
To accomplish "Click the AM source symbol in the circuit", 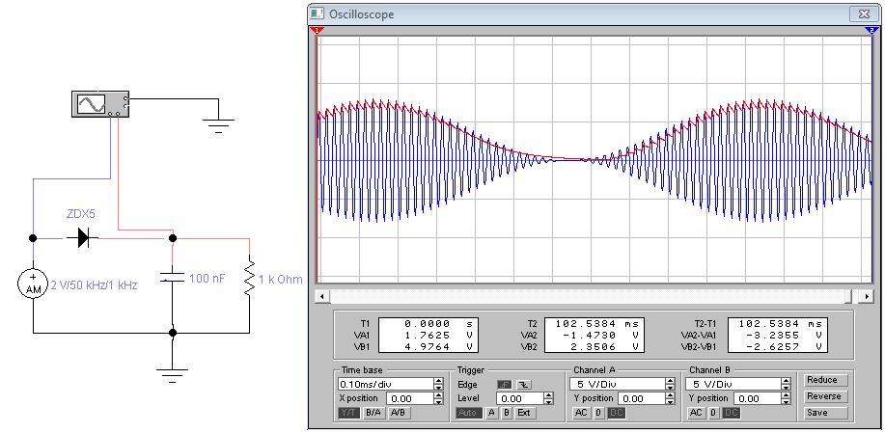I will (34, 284).
